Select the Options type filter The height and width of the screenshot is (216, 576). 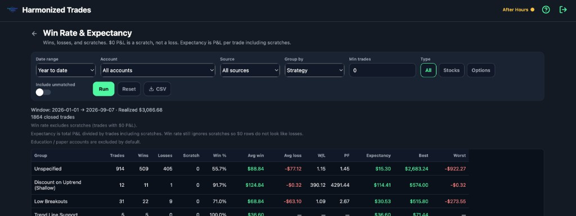tap(481, 70)
